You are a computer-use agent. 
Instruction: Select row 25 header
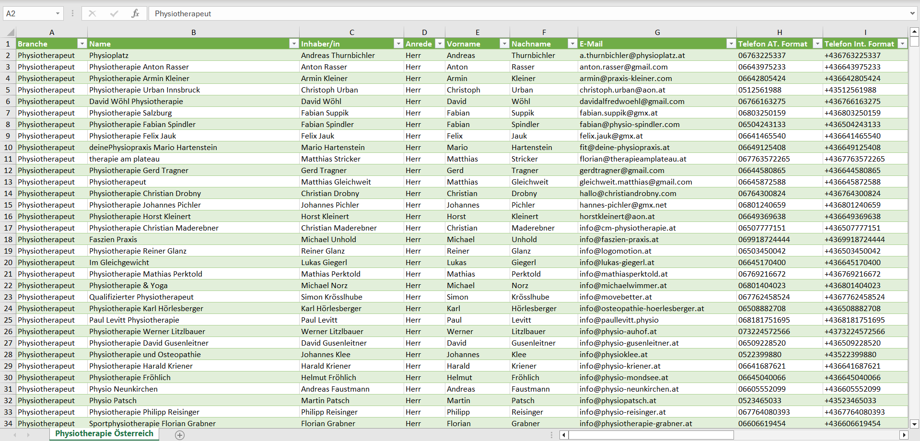[x=8, y=320]
